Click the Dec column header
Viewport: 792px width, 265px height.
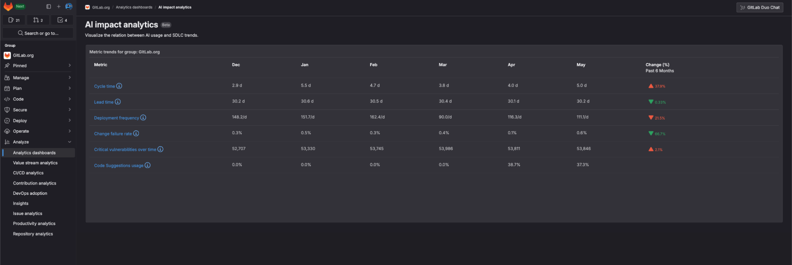236,65
